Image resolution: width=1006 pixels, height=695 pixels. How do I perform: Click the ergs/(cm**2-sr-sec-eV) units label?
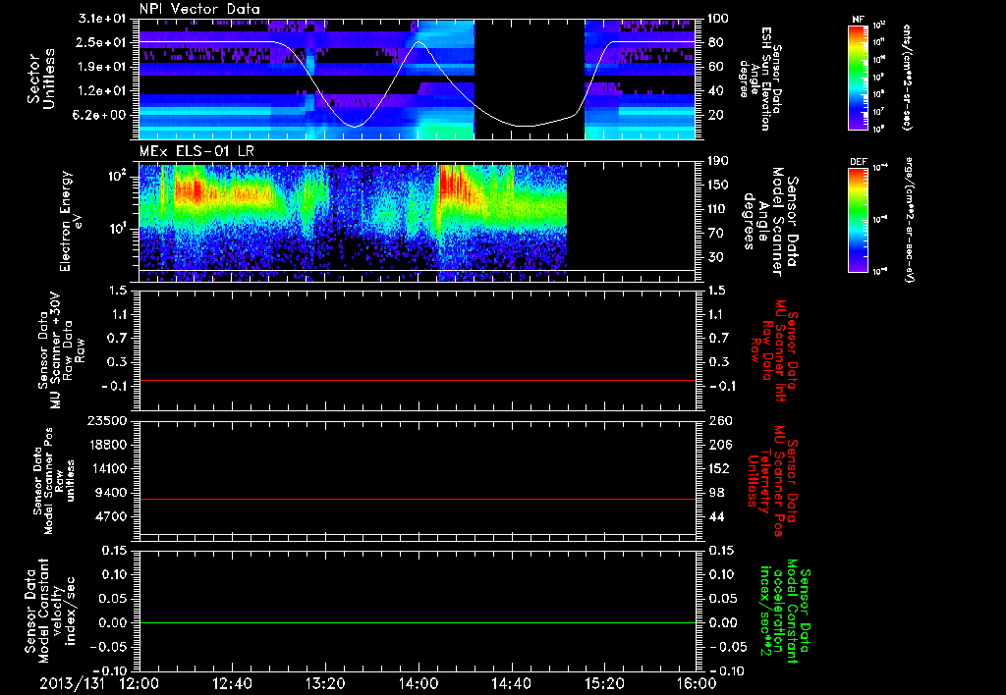click(x=910, y=219)
